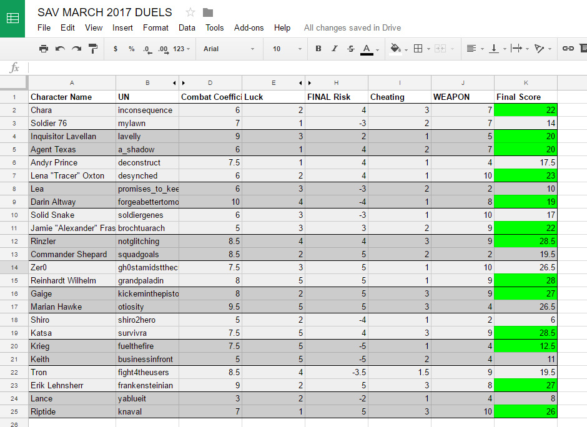
Task: Open the fill color bucket picker
Action: pyautogui.click(x=398, y=49)
